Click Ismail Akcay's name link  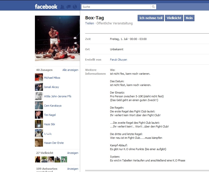point(51,87)
